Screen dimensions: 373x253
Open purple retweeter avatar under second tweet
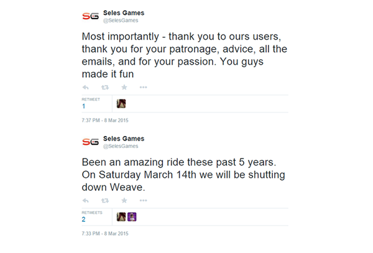click(x=132, y=217)
